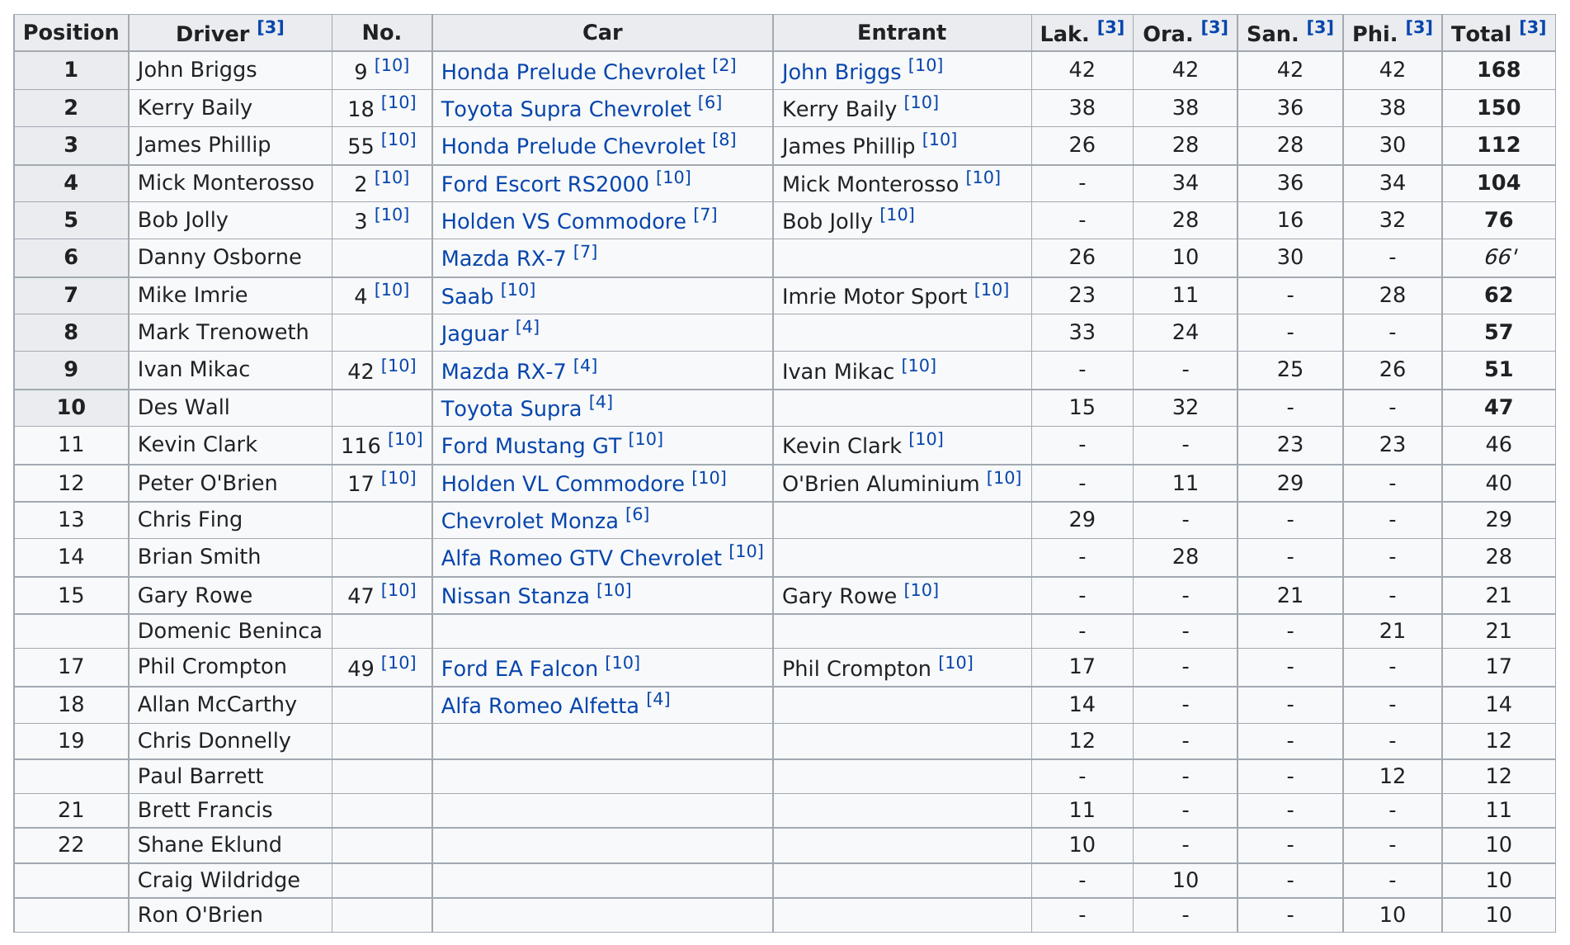The height and width of the screenshot is (945, 1570).
Task: Open reference [10] after Imrie Motor Sport
Action: coord(992,290)
